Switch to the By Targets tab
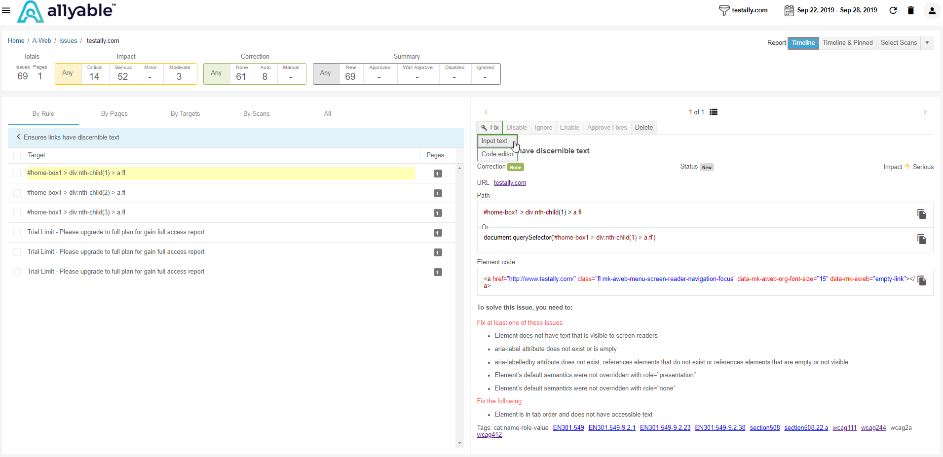Screen dimensions: 943x457 [x=186, y=114]
